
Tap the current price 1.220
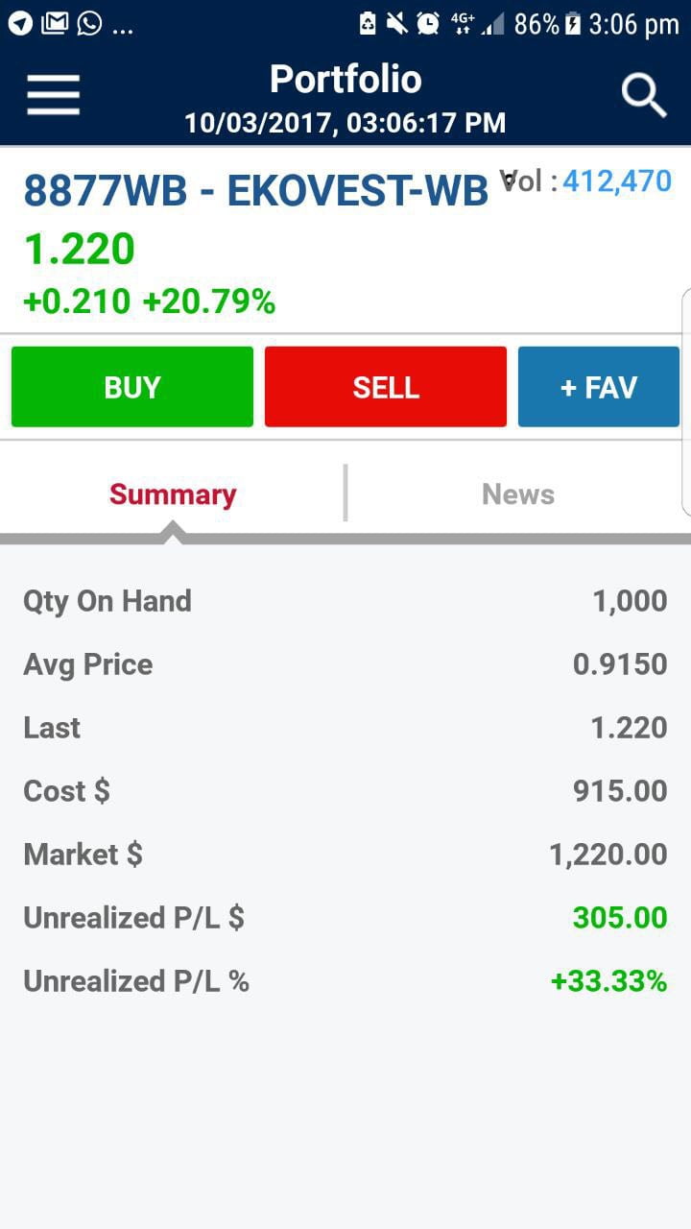(x=79, y=250)
